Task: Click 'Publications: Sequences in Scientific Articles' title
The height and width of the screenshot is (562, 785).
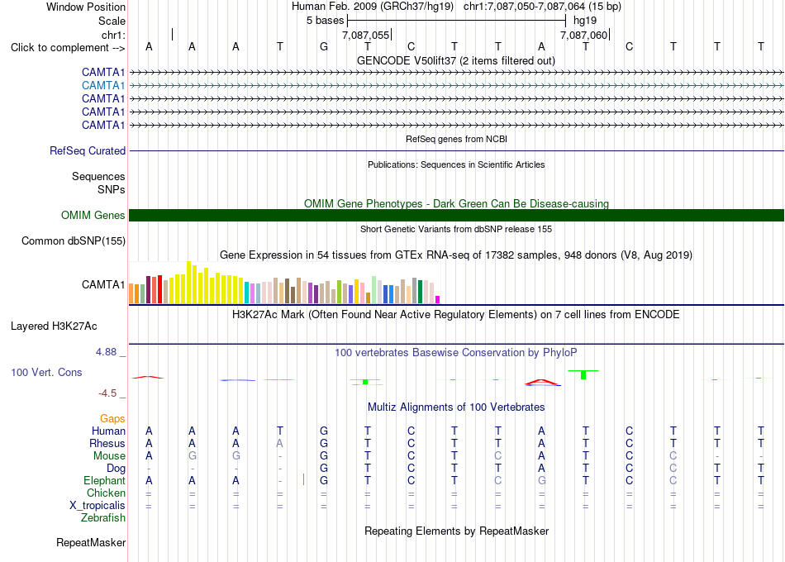Action: (x=456, y=164)
